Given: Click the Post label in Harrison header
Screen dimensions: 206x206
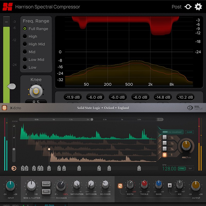Looking at the screenshot, I should pyautogui.click(x=176, y=7).
